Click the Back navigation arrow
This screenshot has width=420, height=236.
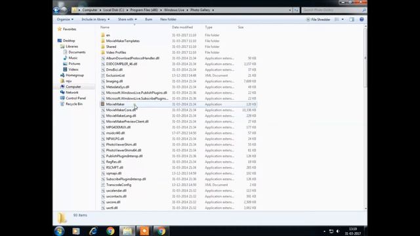pyautogui.click(x=56, y=10)
